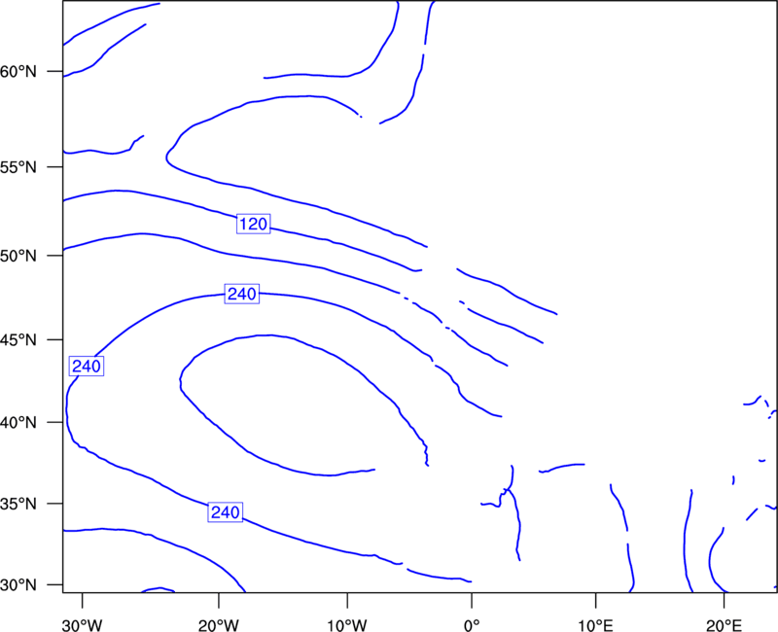Click the 60°N latitude axis label

click(x=18, y=72)
